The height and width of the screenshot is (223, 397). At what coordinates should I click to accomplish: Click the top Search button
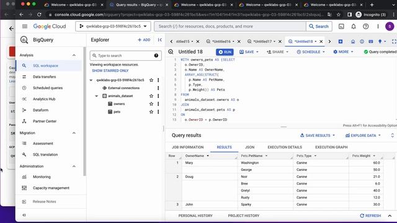pyautogui.click(x=319, y=26)
